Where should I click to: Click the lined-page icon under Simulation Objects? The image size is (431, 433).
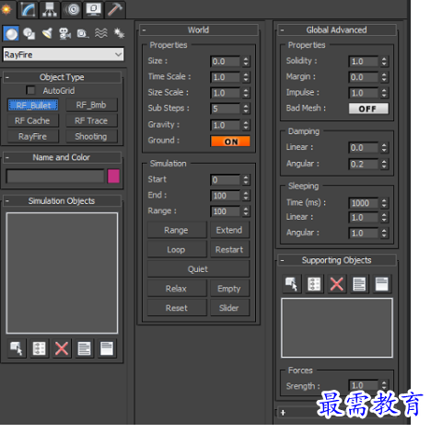click(x=84, y=348)
